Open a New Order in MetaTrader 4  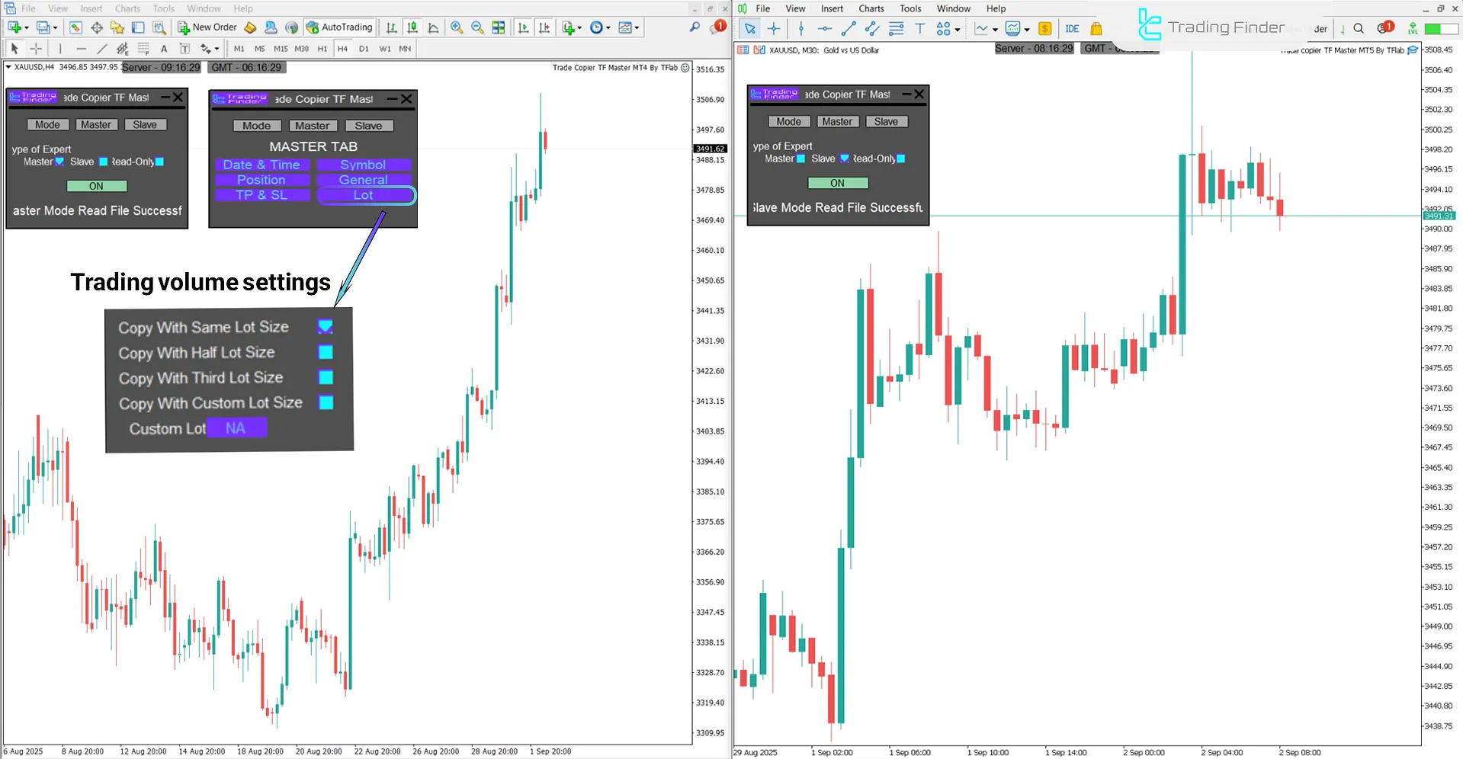(x=207, y=27)
